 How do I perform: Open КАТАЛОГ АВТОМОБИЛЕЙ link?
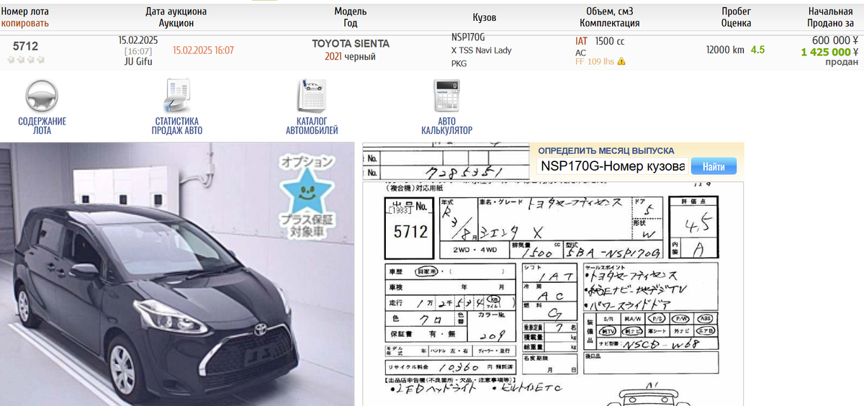coord(312,126)
